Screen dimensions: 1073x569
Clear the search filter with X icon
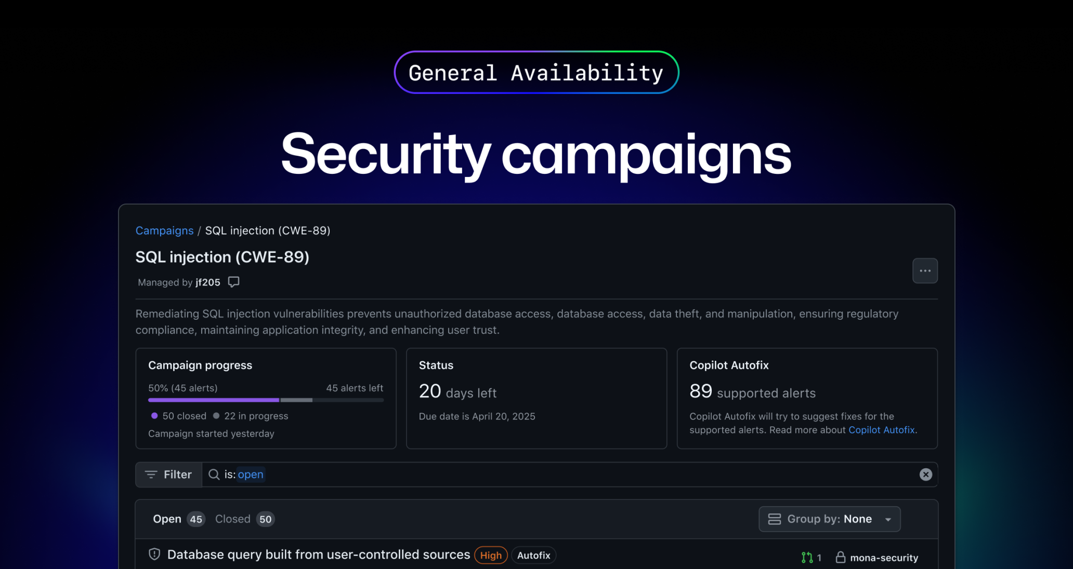click(x=925, y=475)
